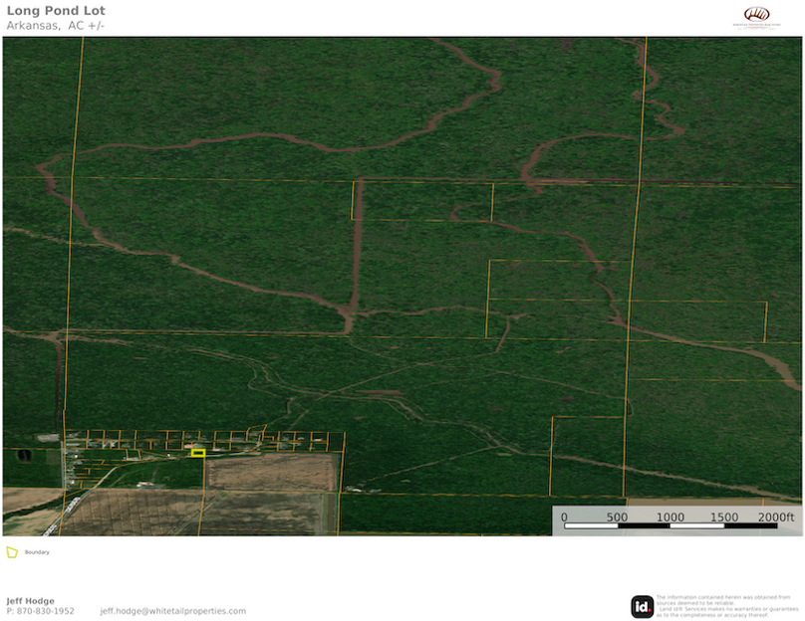
Task: Select the yellow highlighted lot on map
Action: coord(198,453)
